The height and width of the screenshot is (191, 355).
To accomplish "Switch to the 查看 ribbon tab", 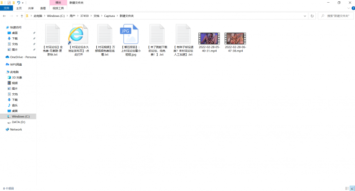I will coord(43,8).
